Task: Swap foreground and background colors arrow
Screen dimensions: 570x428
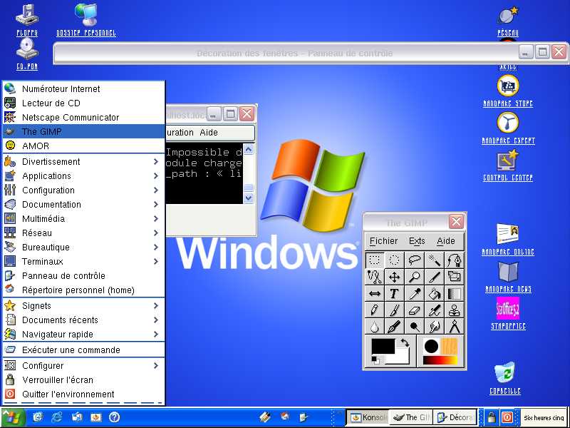Action: 405,342
